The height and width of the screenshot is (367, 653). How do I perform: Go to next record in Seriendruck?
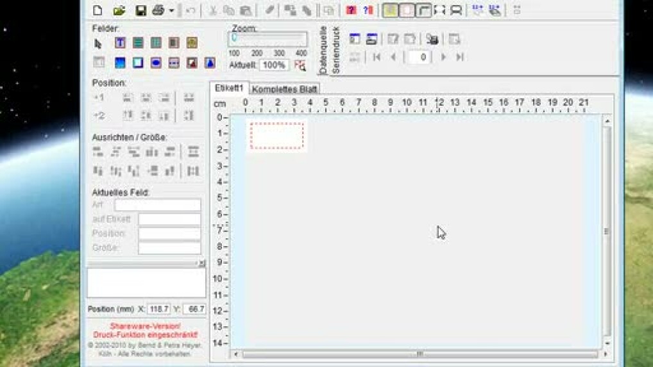click(x=443, y=57)
